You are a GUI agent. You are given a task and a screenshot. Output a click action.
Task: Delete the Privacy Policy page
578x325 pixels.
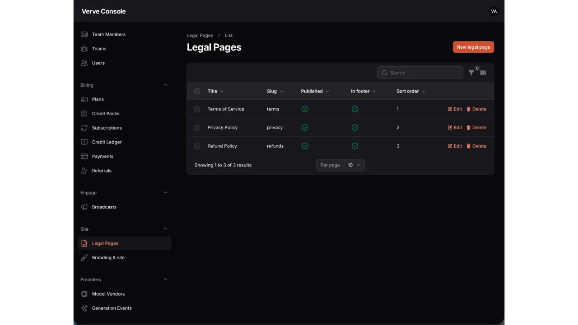tap(476, 128)
